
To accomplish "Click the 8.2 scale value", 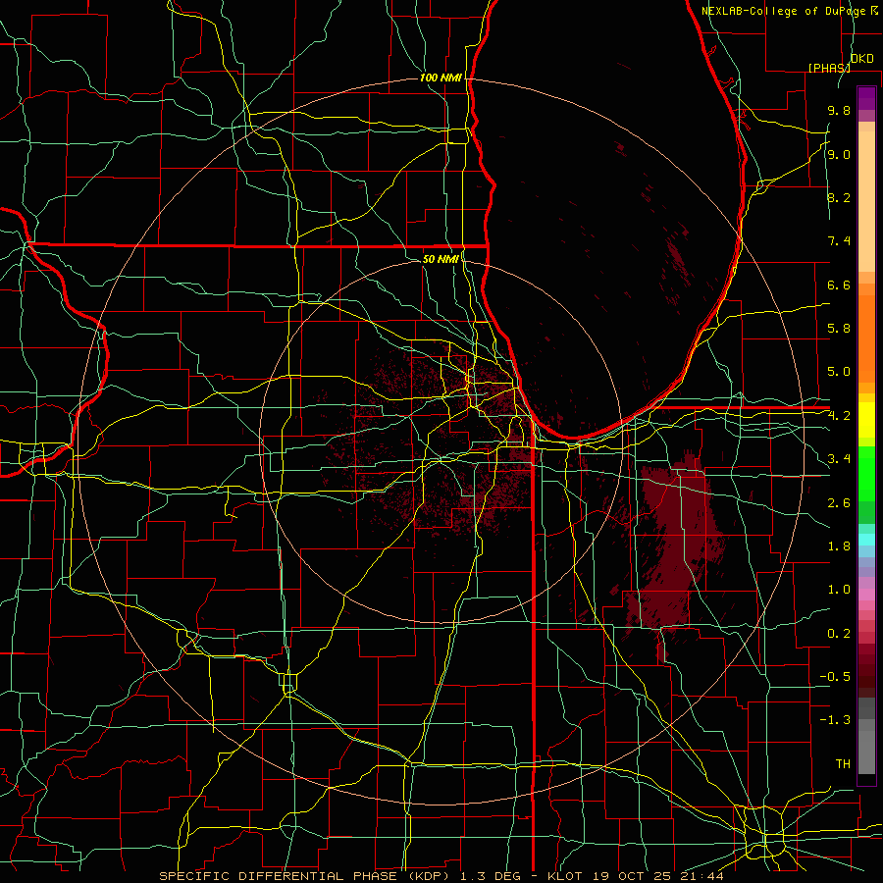I will 839,197.
